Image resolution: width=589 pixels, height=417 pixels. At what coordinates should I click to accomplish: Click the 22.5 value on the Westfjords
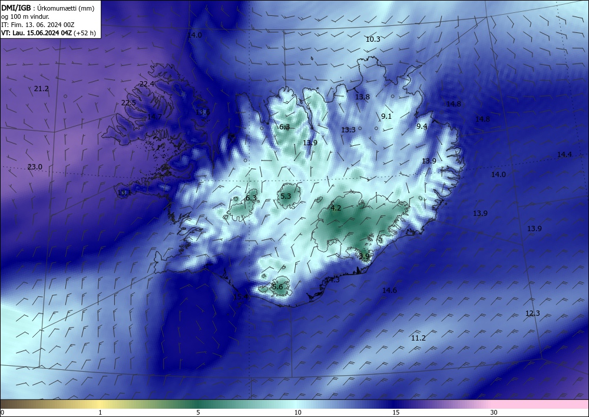coord(128,103)
